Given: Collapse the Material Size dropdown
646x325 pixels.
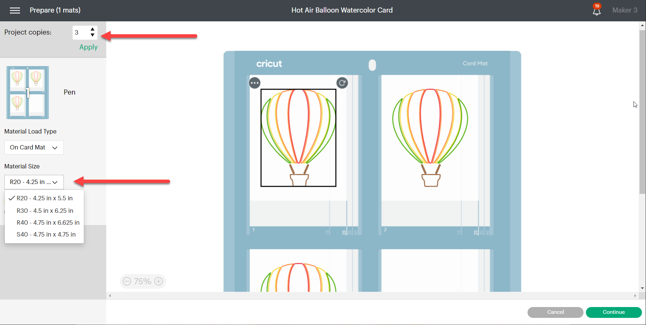Looking at the screenshot, I should pos(34,182).
